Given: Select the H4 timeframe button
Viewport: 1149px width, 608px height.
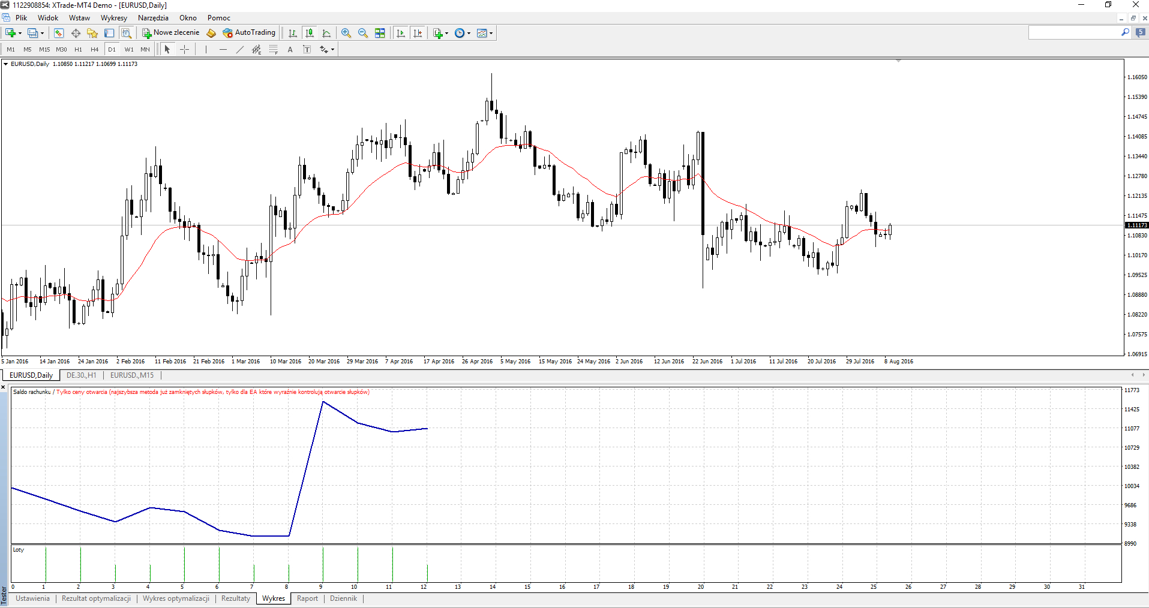Looking at the screenshot, I should [94, 50].
